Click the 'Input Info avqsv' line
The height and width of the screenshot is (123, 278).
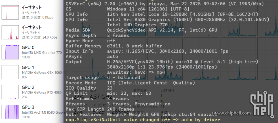coord(147,51)
